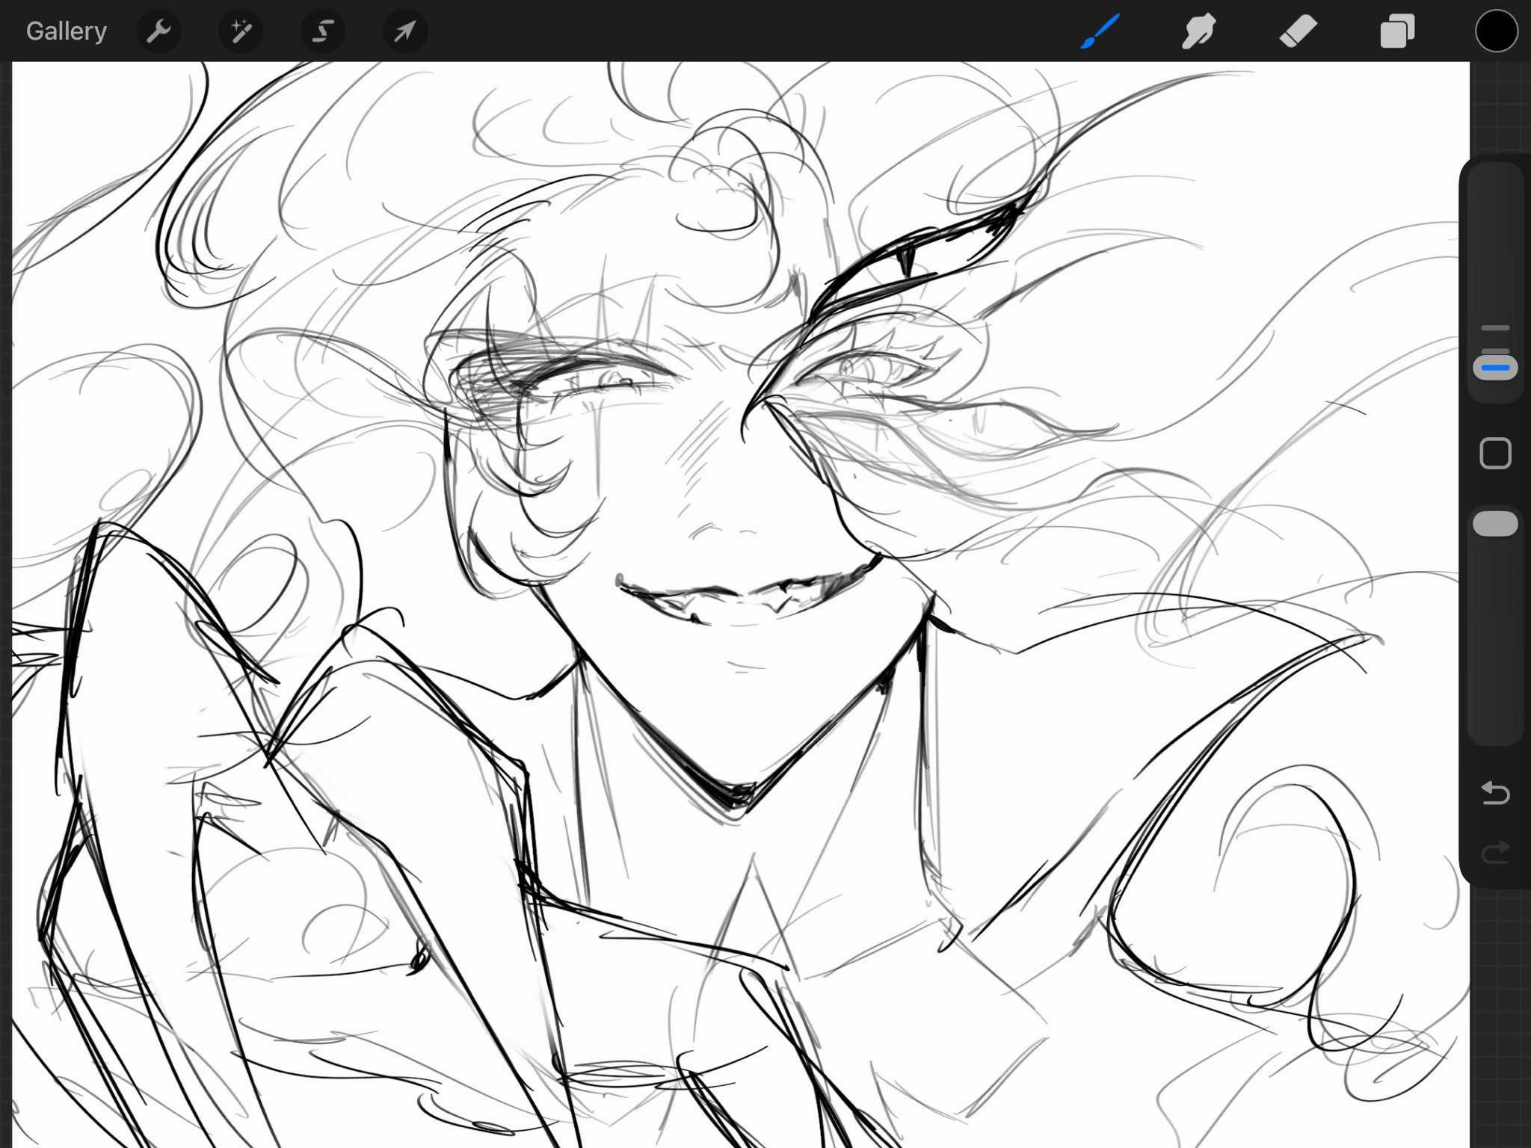
Task: Select the Brush tool
Action: tap(1100, 31)
